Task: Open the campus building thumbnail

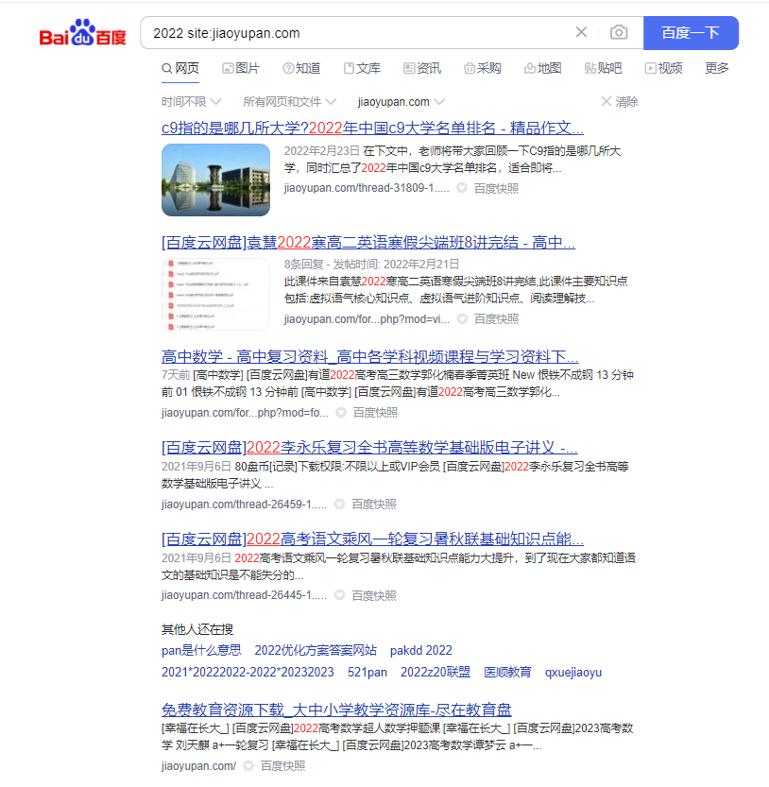Action: click(215, 180)
